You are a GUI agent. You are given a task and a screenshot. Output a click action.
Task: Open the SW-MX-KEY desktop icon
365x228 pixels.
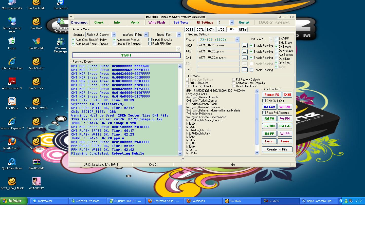pyautogui.click(x=36, y=63)
